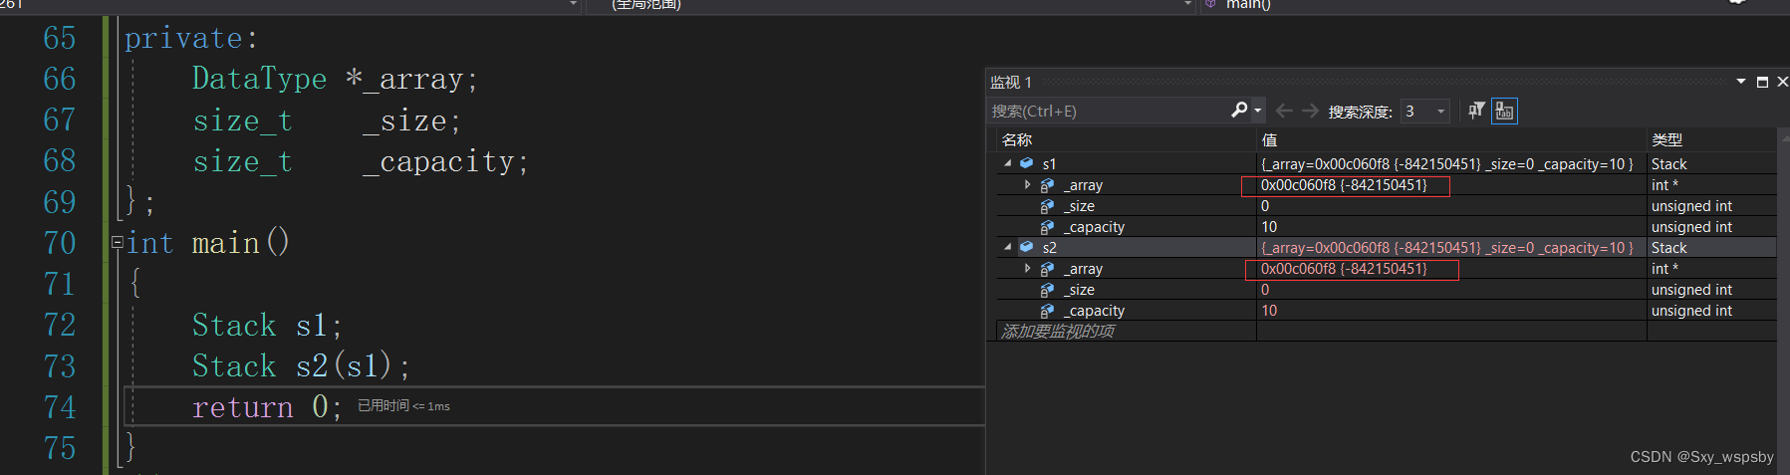
Task: Toggle the highlighted 'ab' display icon
Action: tap(1504, 112)
